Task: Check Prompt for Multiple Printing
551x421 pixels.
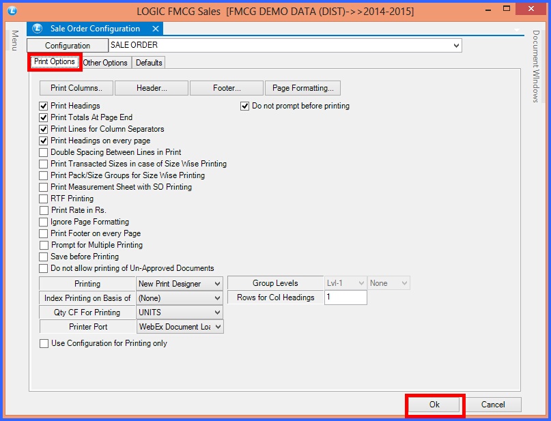Action: coord(44,245)
